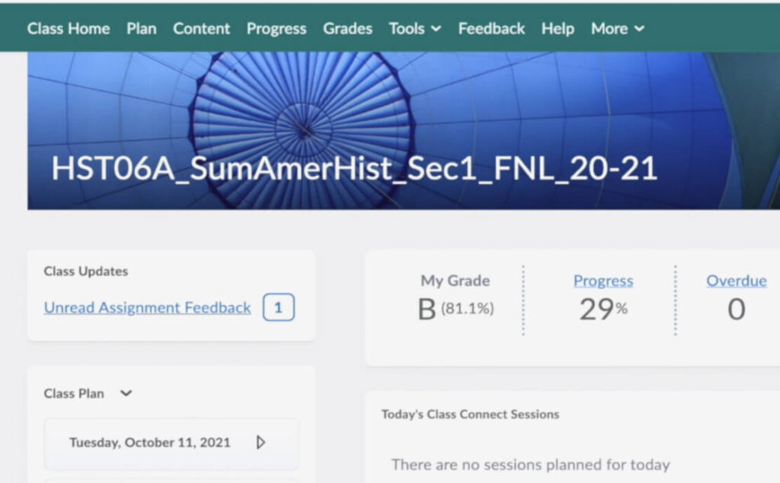The width and height of the screenshot is (780, 483).
Task: Switch to the Content tab
Action: click(x=201, y=29)
